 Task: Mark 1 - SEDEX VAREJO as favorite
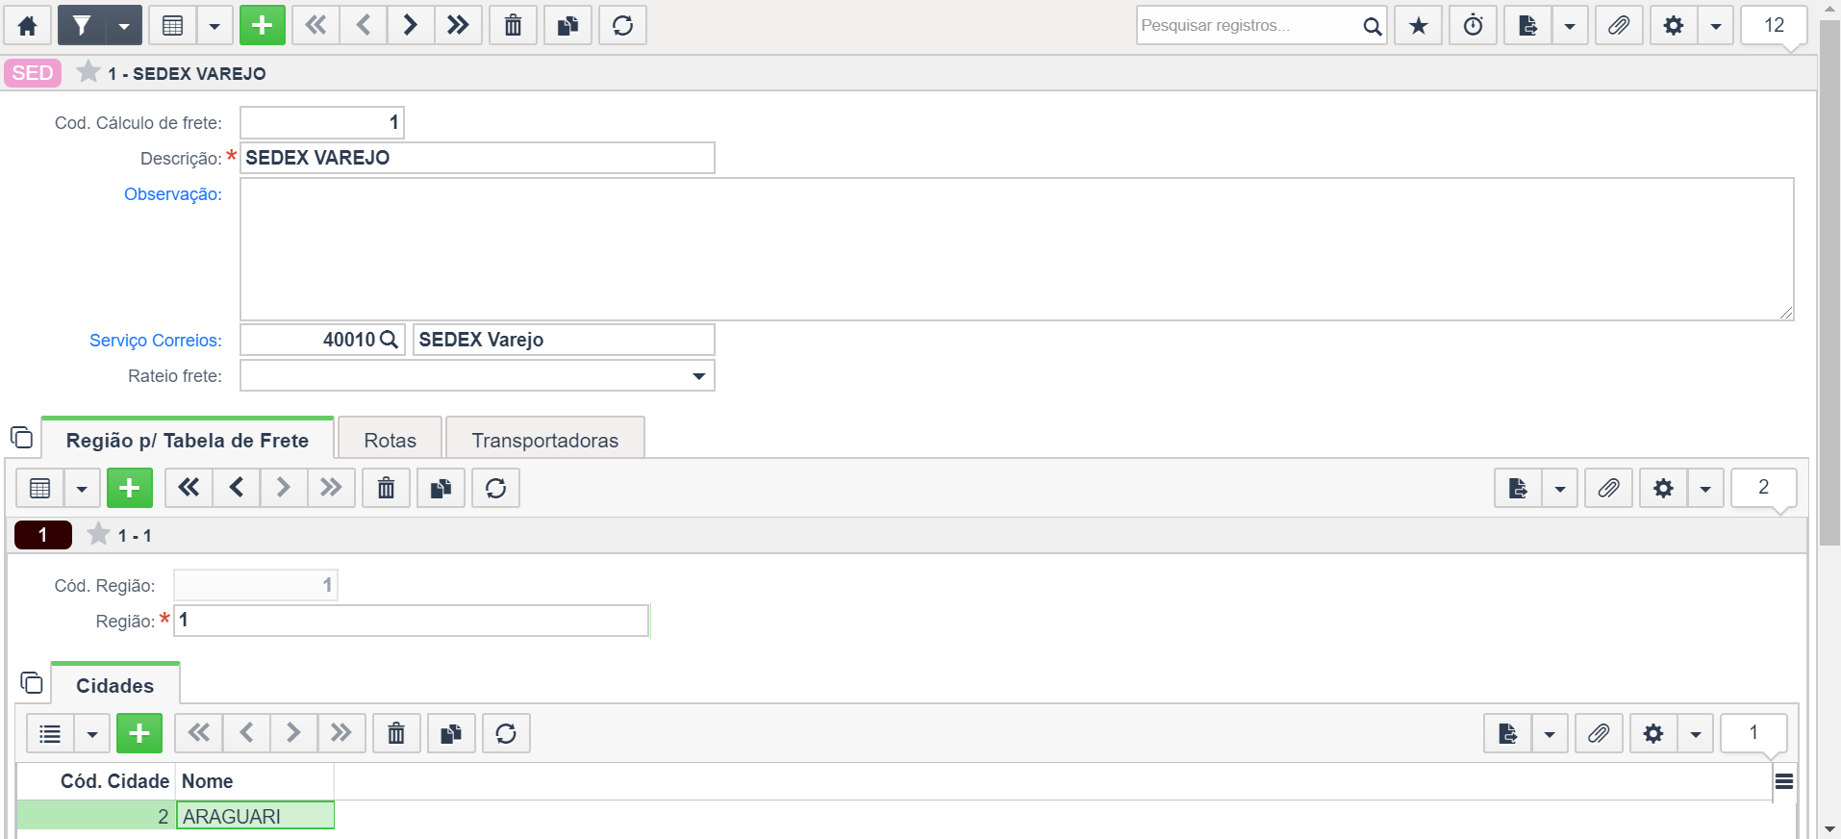(x=88, y=72)
